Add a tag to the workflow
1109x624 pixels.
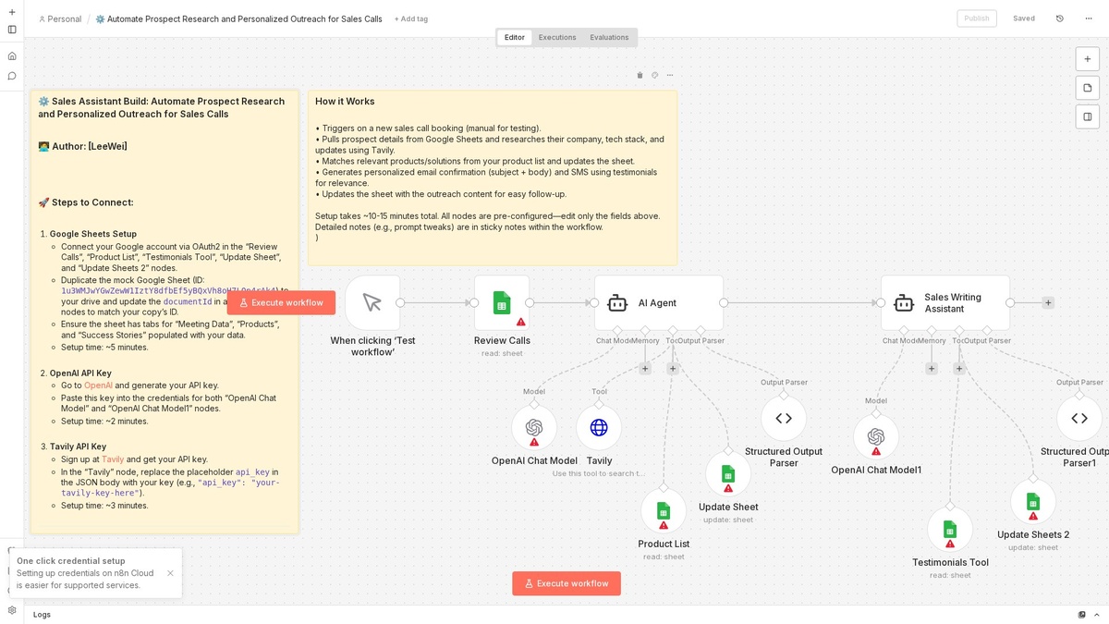click(411, 18)
